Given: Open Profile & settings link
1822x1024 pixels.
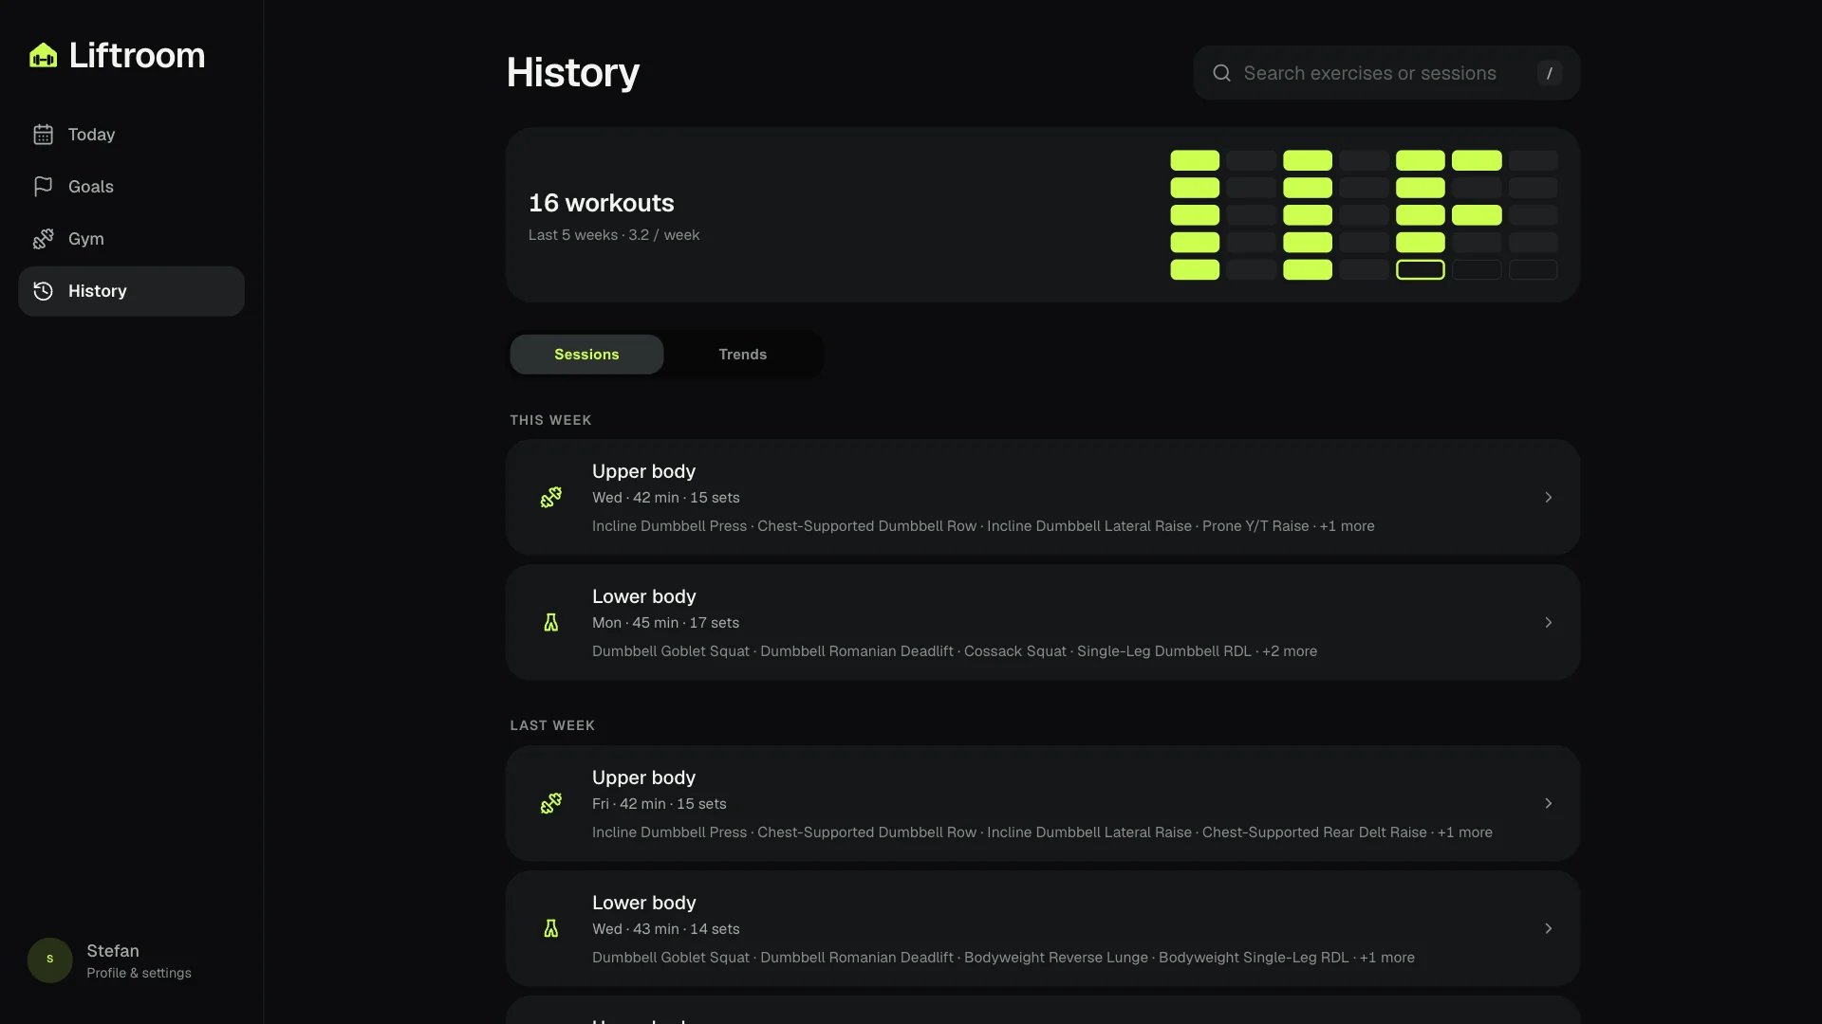Looking at the screenshot, I should [139, 973].
